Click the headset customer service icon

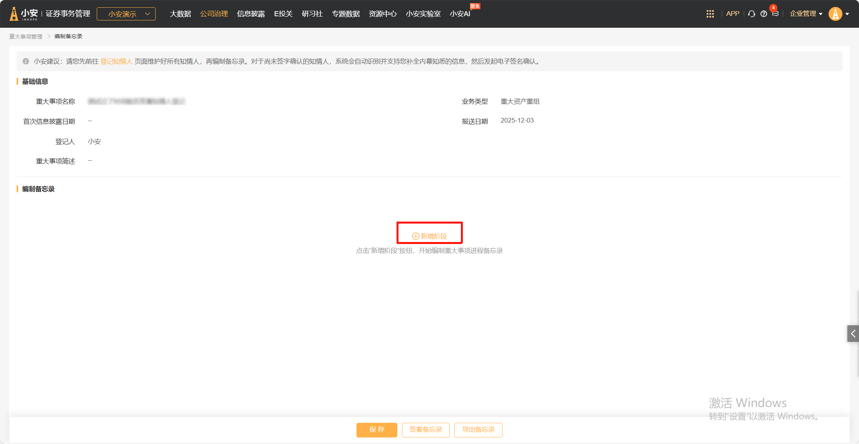pyautogui.click(x=751, y=14)
